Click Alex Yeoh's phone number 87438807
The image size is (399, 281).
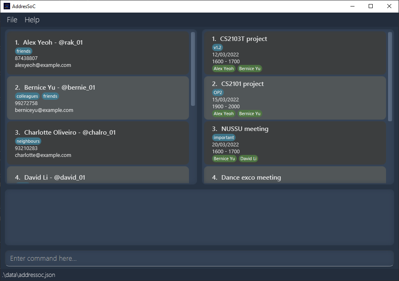tap(26, 58)
